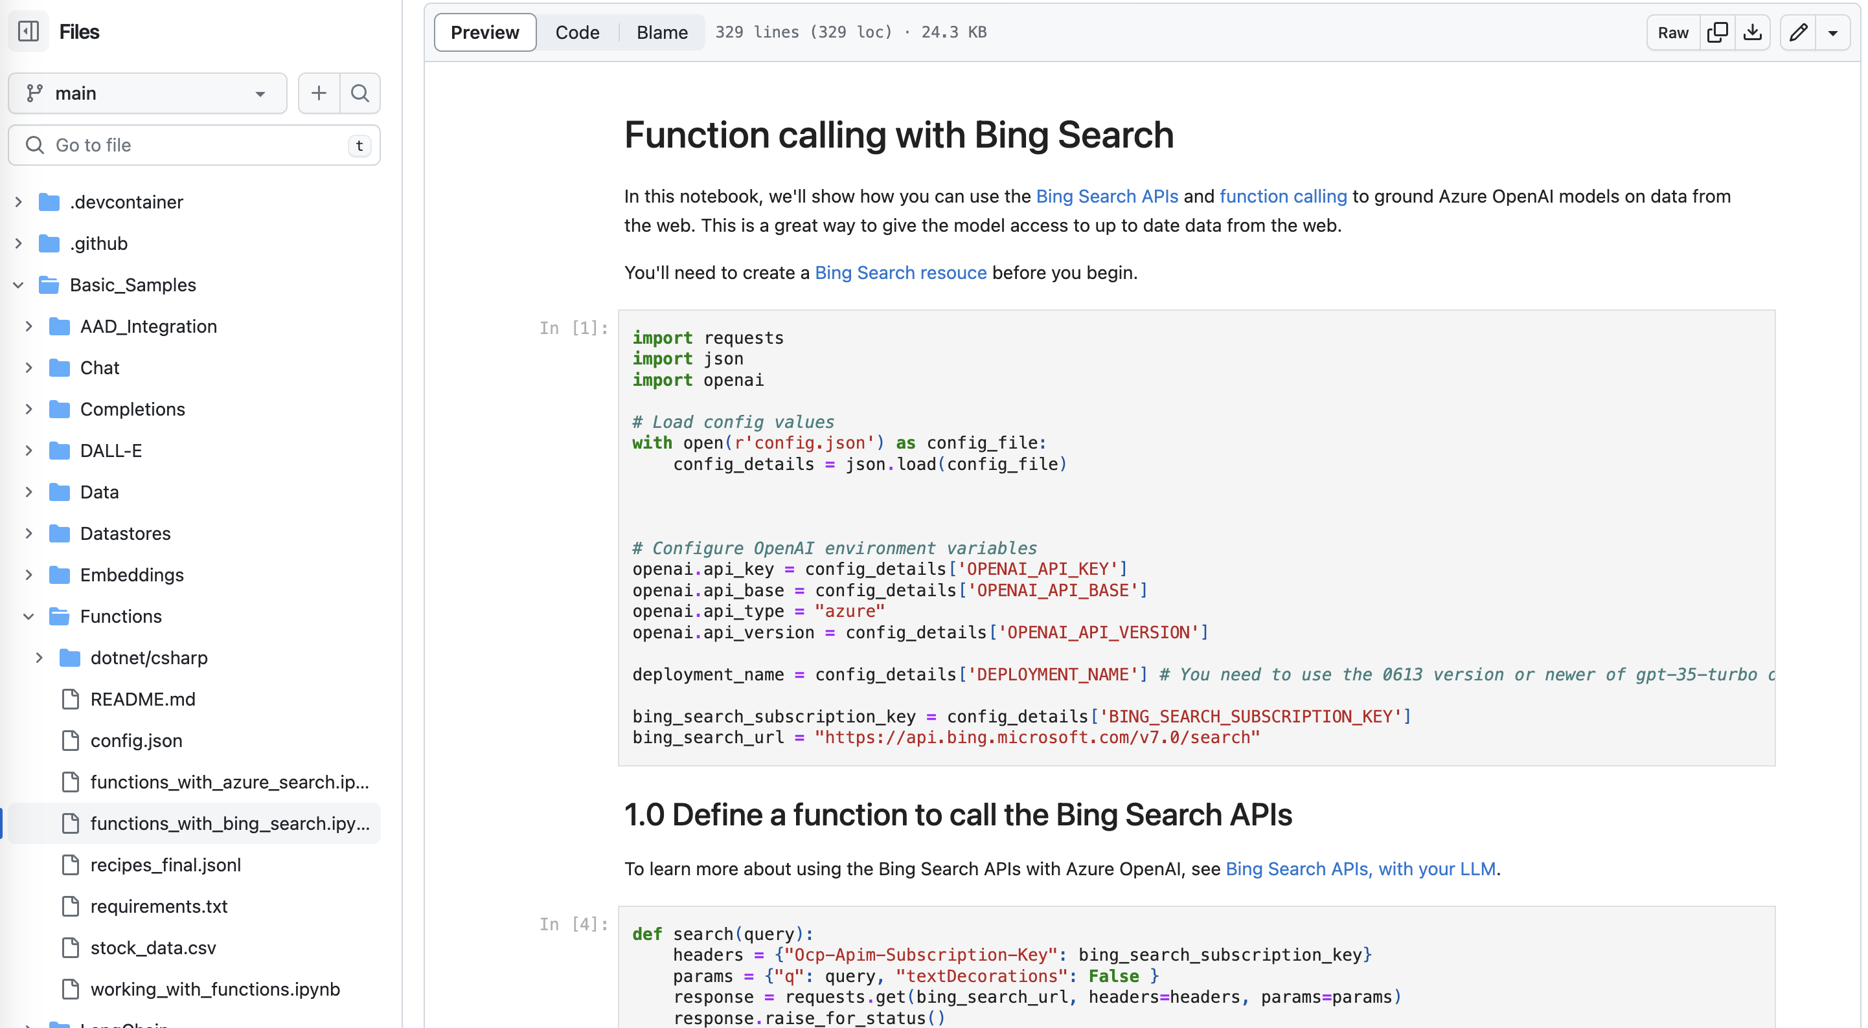Click the Embeddings folder icon

(60, 574)
